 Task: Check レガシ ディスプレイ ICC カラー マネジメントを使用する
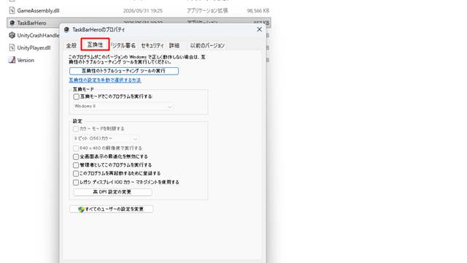[76, 182]
